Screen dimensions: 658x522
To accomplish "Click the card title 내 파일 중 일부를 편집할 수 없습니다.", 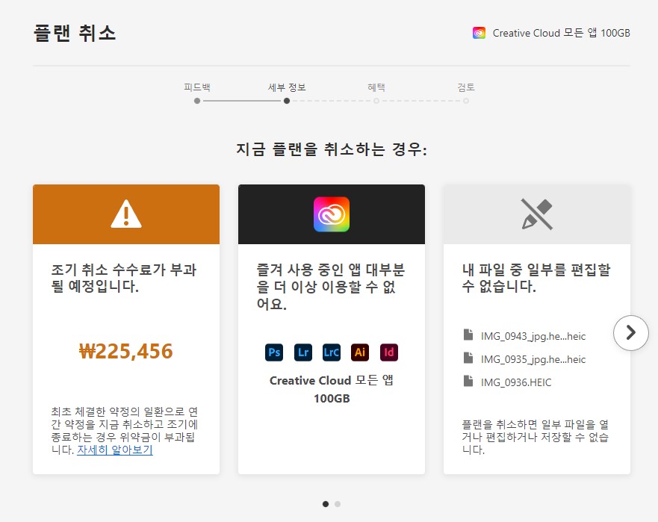I will 536,278.
